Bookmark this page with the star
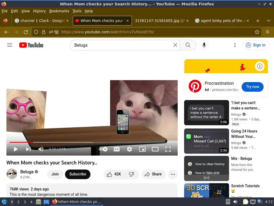 [x=257, y=32]
